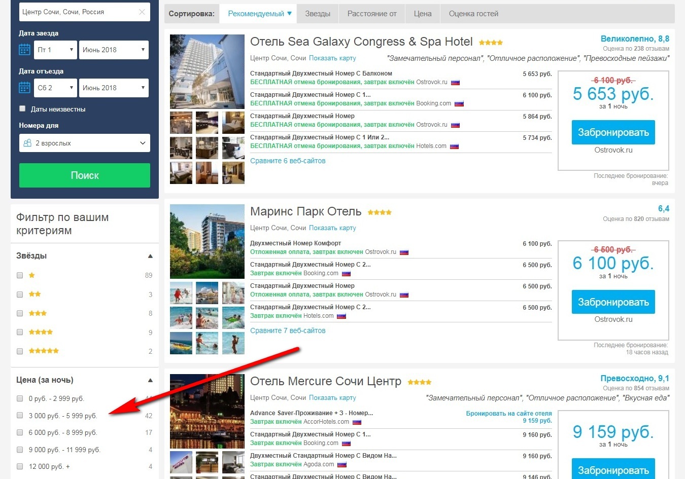Open the check-out date calendar icon
The image size is (685, 479).
click(24, 88)
